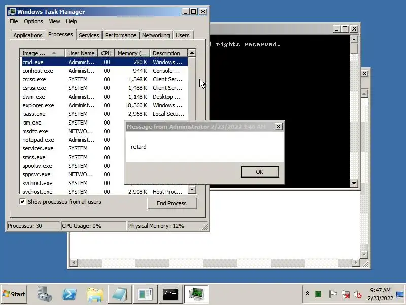Click the Show Desktop monitor icon
Image resolution: width=406 pixels, height=305 pixels.
click(x=400, y=294)
